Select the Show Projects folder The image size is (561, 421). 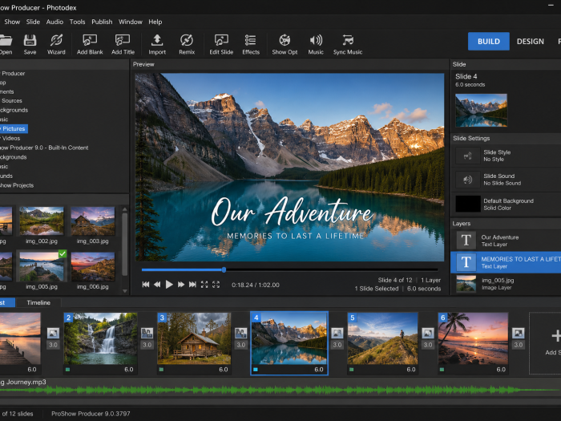coord(17,185)
